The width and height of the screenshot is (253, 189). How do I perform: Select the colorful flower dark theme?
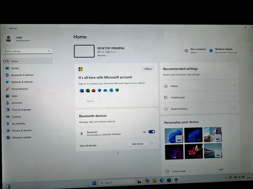[194, 151]
